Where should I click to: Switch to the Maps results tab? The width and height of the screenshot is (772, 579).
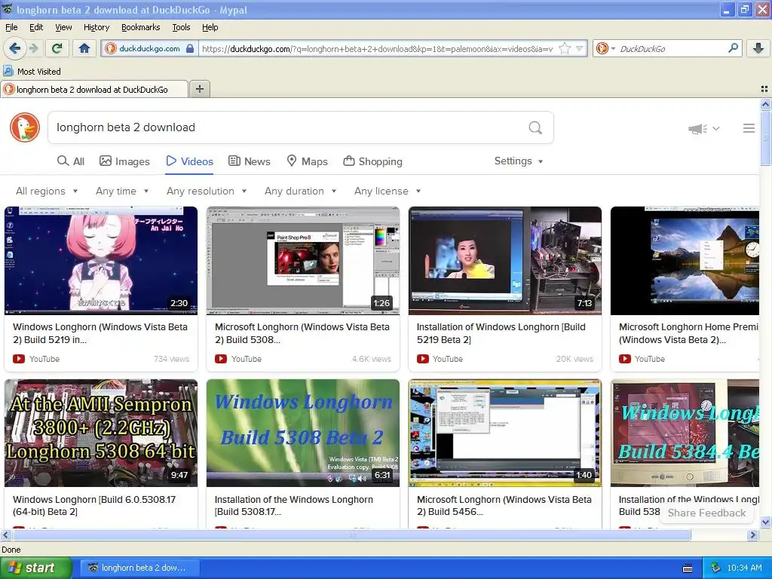tap(308, 161)
